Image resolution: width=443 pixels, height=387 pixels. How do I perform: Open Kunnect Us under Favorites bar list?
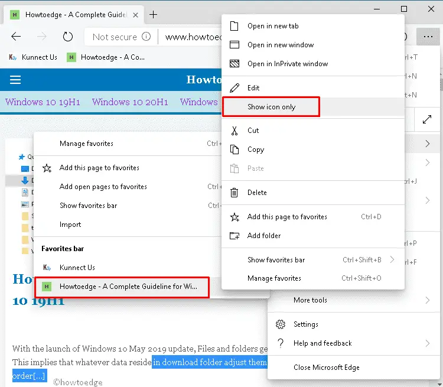(x=128, y=268)
